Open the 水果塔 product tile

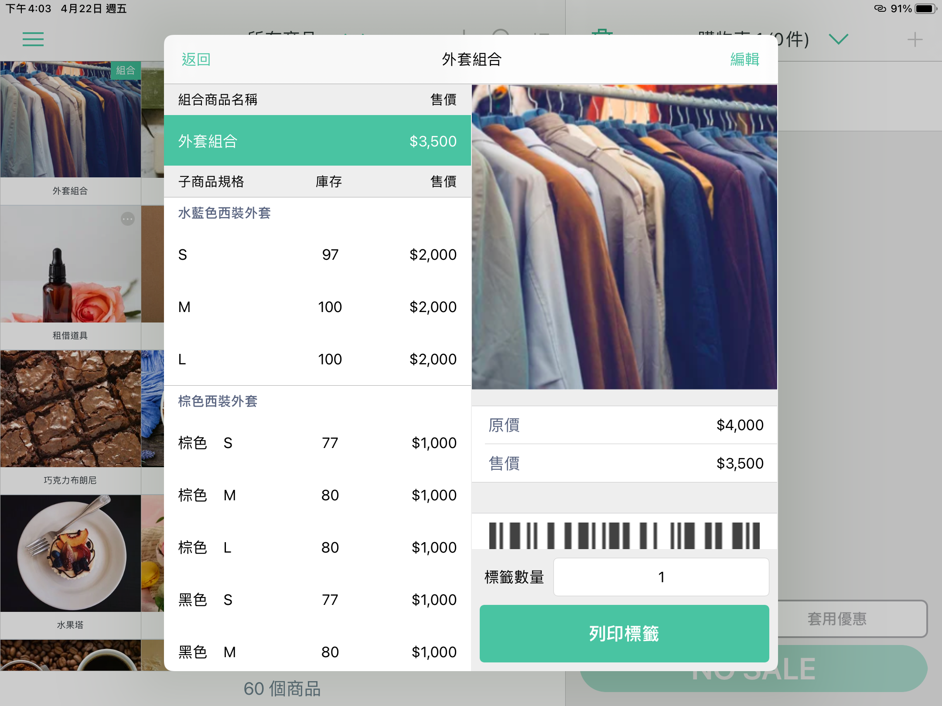tap(71, 567)
